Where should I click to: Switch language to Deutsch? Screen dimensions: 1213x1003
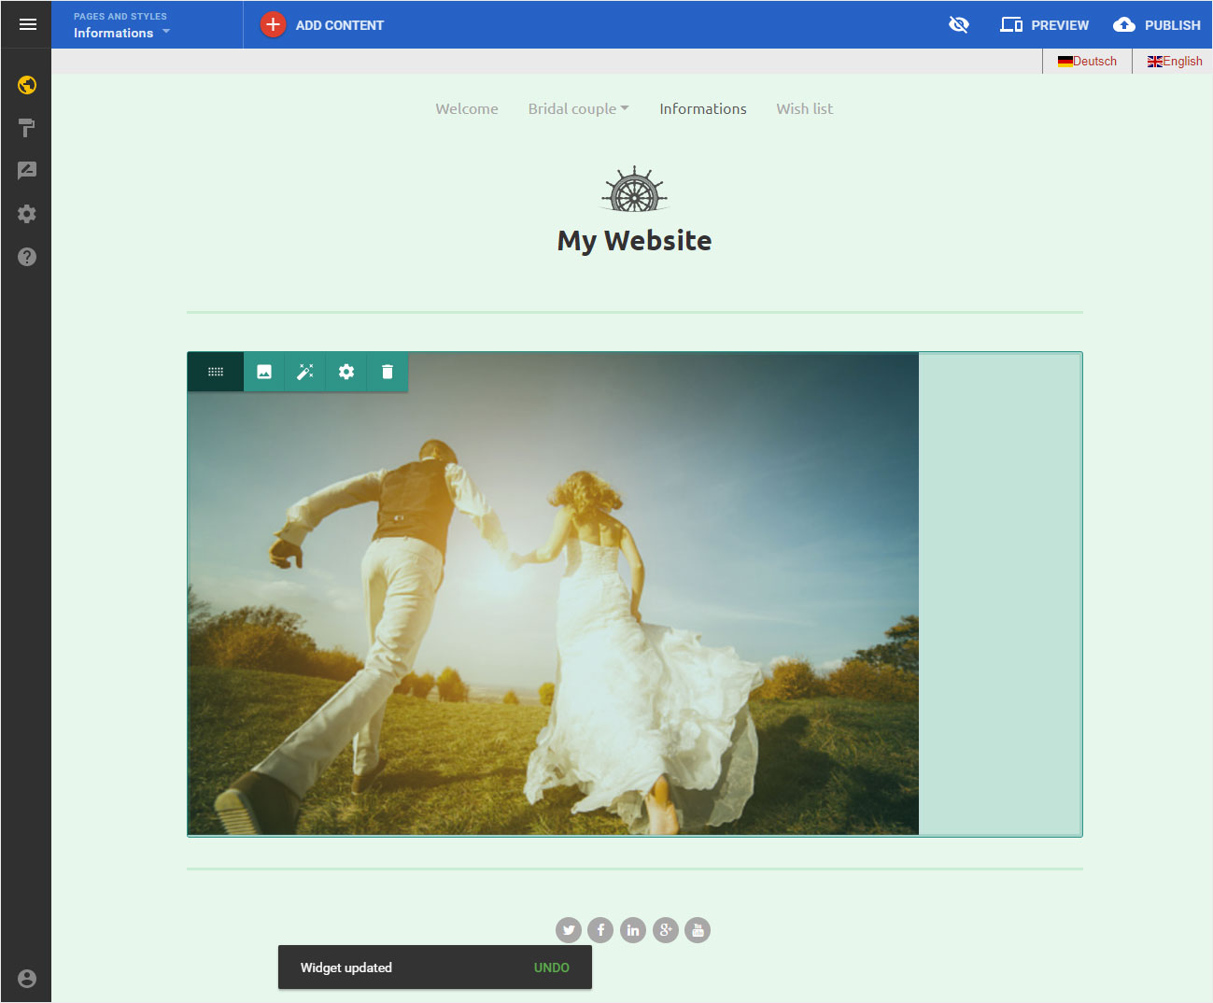1087,61
